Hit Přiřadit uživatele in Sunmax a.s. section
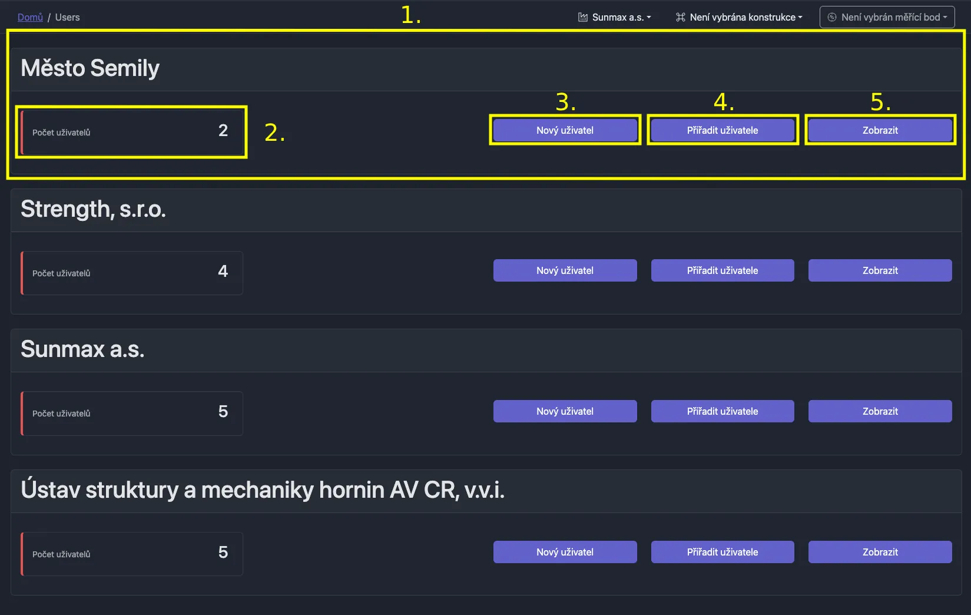 pos(722,411)
